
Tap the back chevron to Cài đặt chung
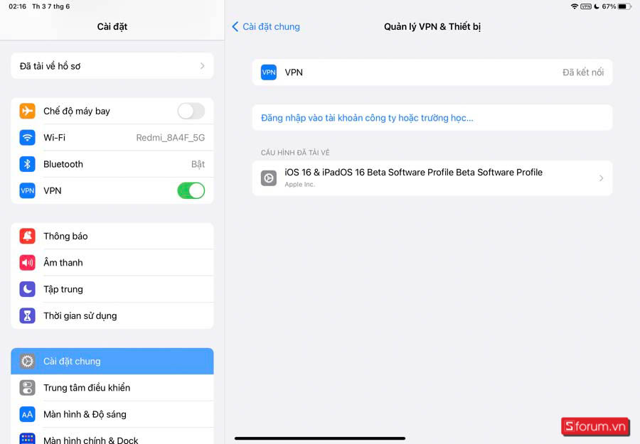click(x=235, y=26)
